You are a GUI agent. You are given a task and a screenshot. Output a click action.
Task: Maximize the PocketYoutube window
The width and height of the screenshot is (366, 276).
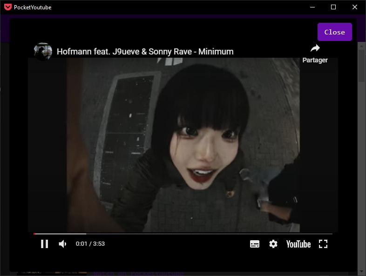(333, 7)
